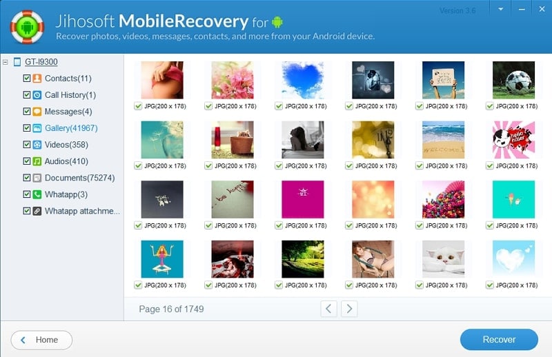The height and width of the screenshot is (357, 552).
Task: Click the Contacts orange person icon
Action: [x=37, y=78]
